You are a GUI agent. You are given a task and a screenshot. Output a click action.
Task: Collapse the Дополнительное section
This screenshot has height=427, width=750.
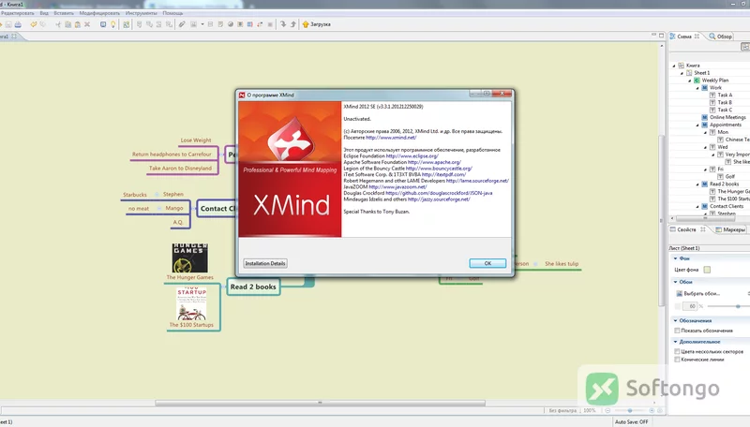click(x=675, y=342)
